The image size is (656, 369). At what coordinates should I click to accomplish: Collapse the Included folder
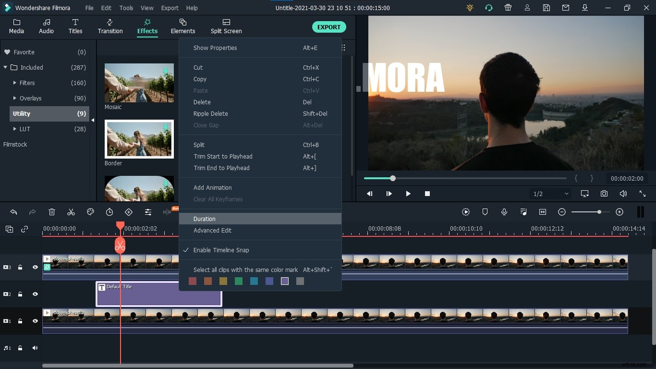tap(5, 67)
